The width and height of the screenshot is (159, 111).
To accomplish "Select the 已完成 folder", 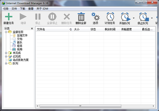I will click(17, 56).
